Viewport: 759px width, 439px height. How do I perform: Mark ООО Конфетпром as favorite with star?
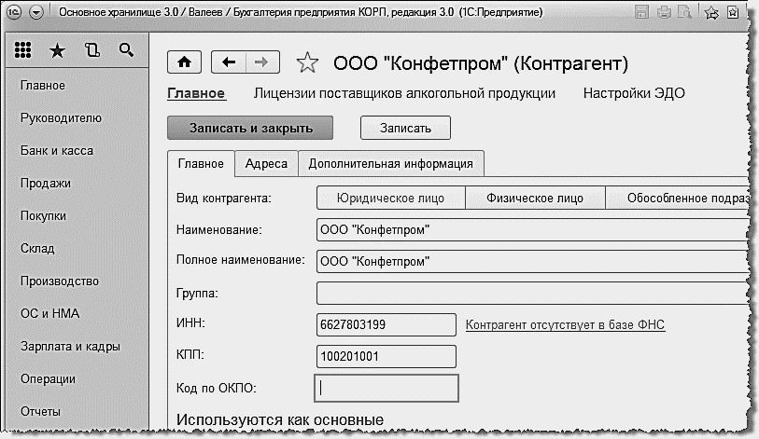[307, 62]
